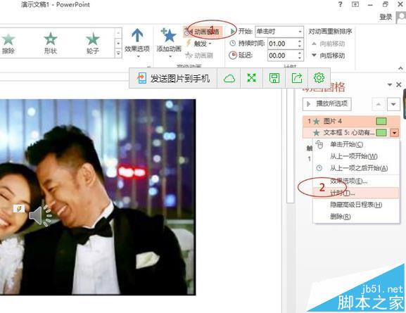Click the green share export icon
406x313 pixels.
[x=297, y=78]
